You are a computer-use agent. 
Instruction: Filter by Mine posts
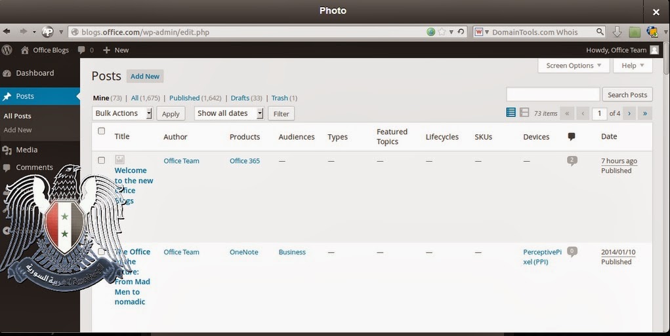tap(101, 98)
